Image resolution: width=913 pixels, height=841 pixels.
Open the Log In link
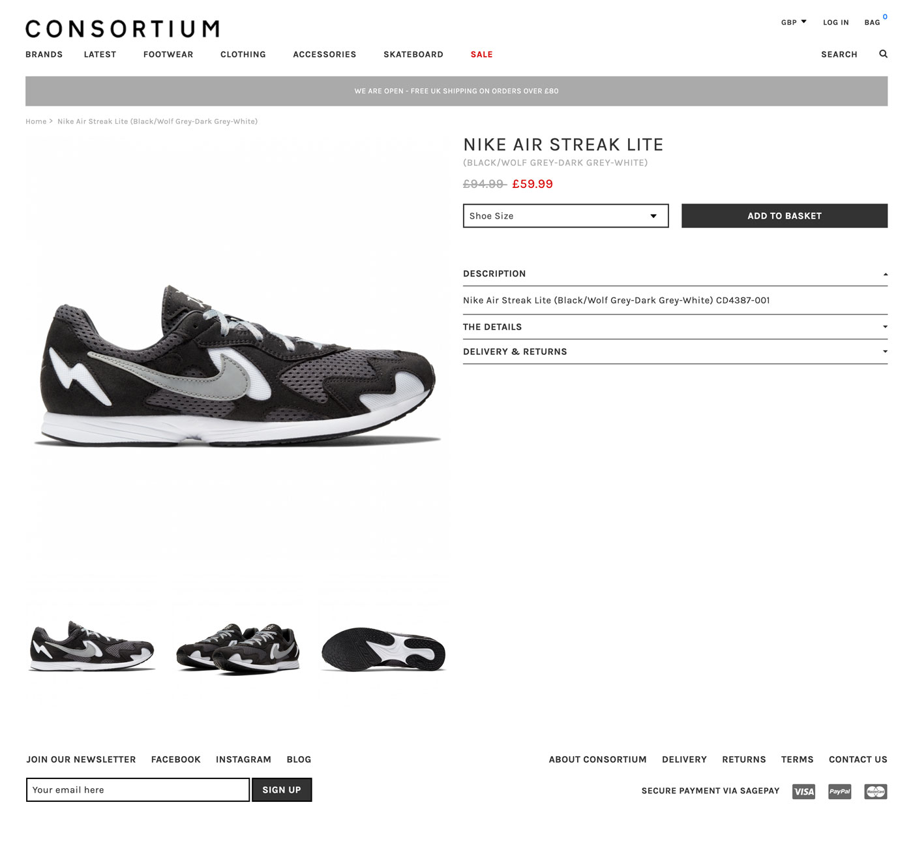(836, 22)
